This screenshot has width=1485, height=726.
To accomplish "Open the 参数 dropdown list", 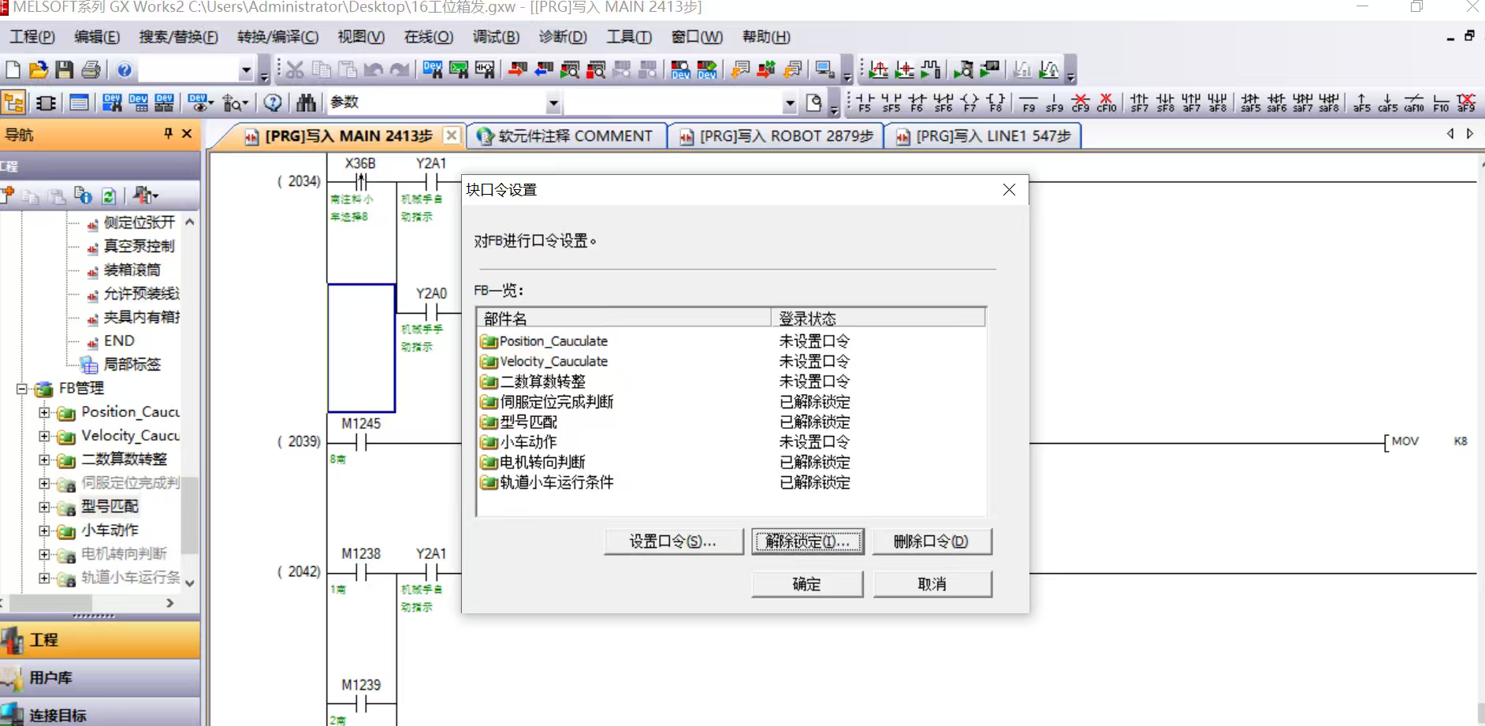I will [x=553, y=103].
